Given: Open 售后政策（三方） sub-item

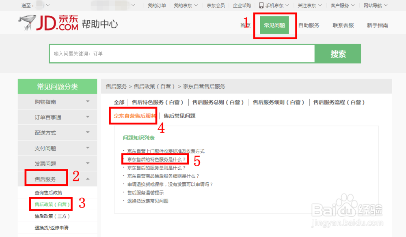Looking at the screenshot, I should pos(52,216).
